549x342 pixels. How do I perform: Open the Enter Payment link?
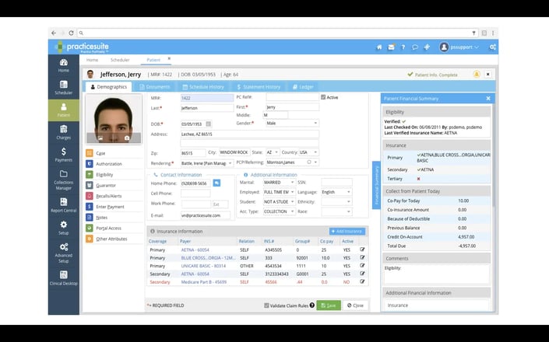110,207
